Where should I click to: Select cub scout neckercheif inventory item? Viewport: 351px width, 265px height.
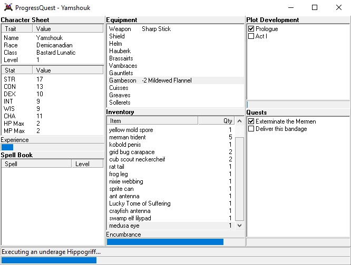click(x=171, y=159)
